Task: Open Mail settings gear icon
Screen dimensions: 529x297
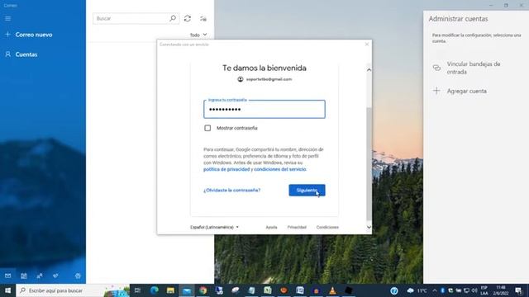Action: coord(78,276)
